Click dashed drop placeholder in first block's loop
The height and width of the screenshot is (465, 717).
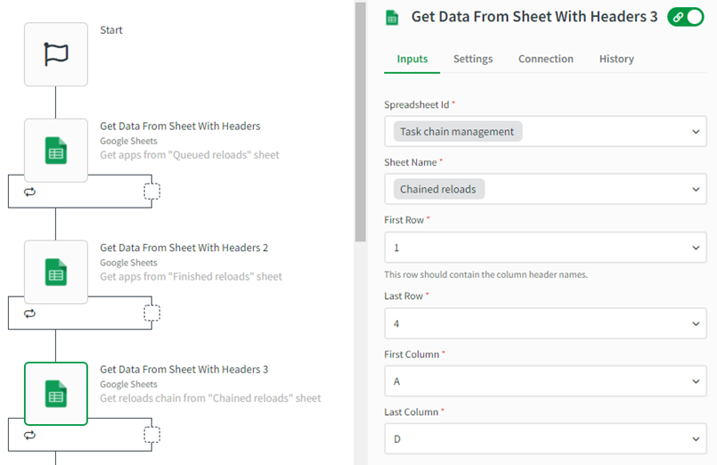[x=151, y=192]
